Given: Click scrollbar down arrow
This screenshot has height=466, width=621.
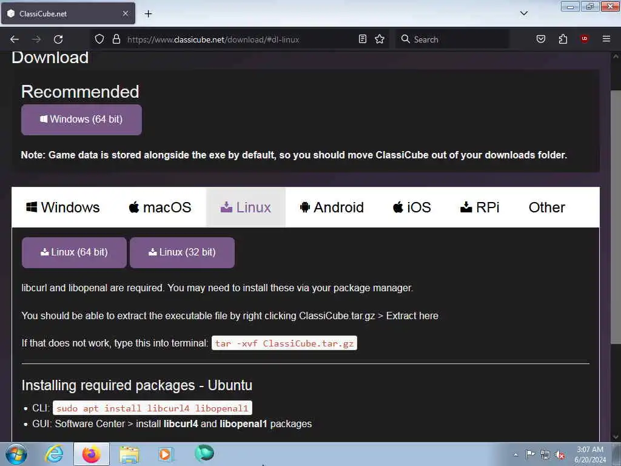Looking at the screenshot, I should click(x=616, y=437).
